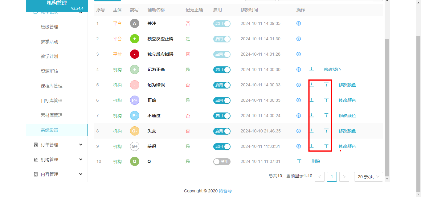Open 课程库管理 in sidebar

click(52, 86)
